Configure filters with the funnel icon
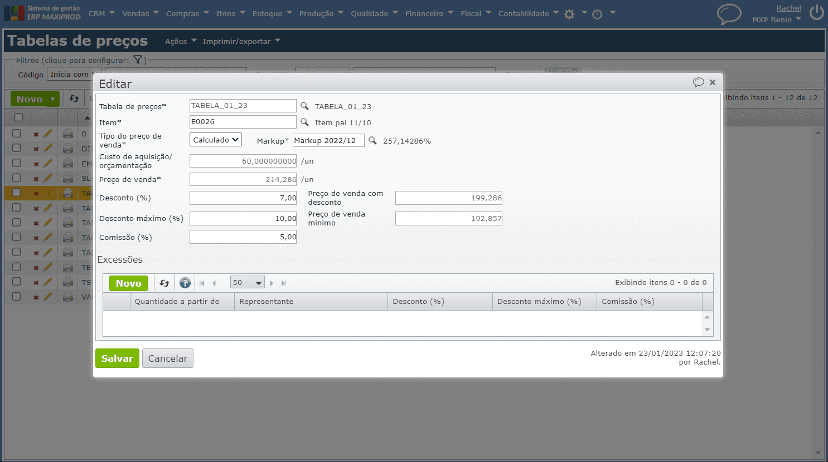828x462 pixels. pyautogui.click(x=138, y=60)
